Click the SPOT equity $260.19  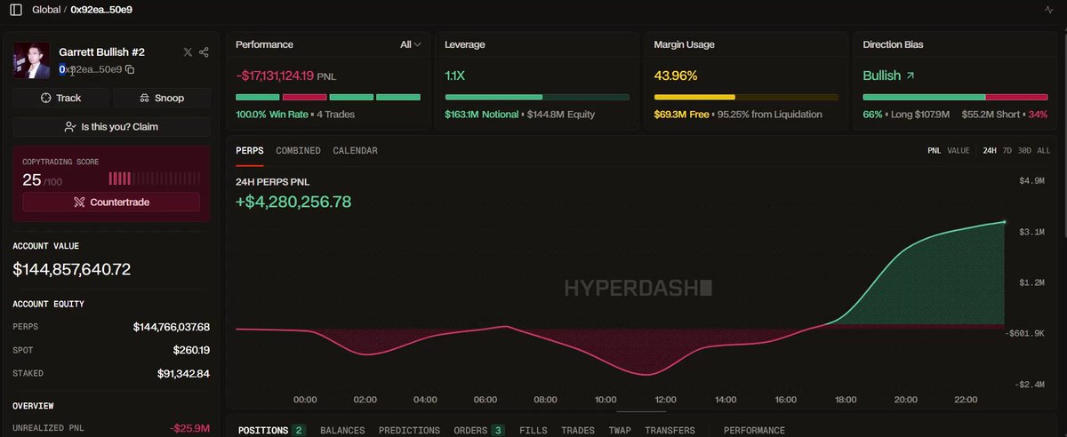point(192,350)
